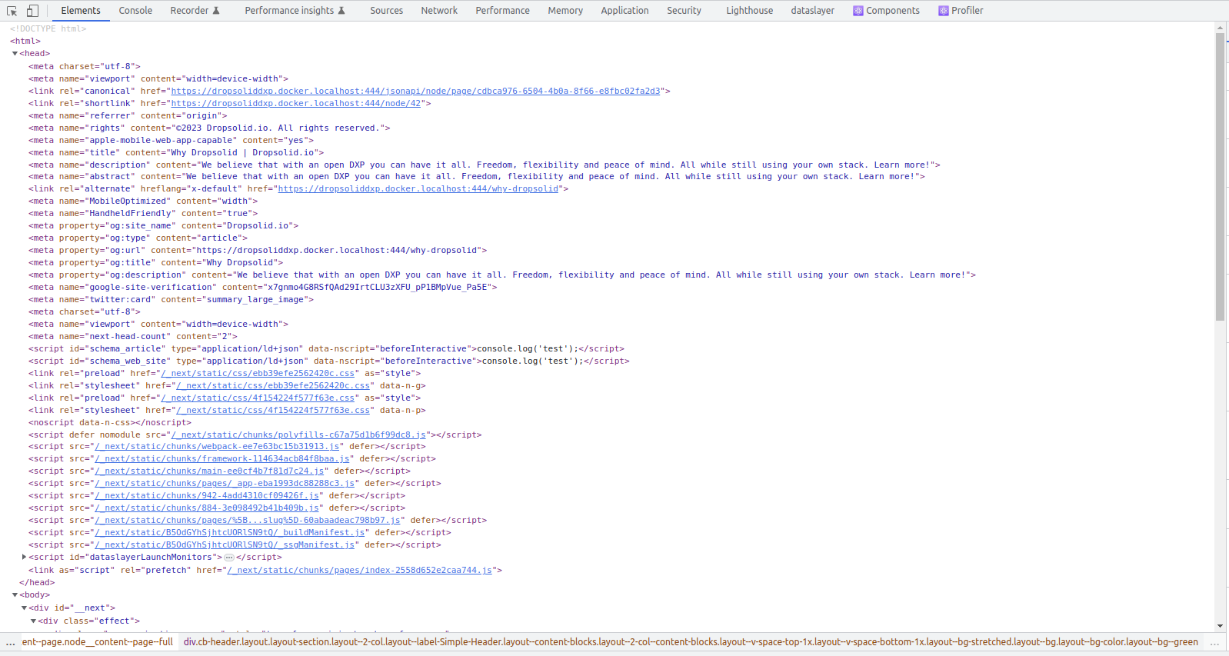Select the meta name title line
Image resolution: width=1229 pixels, height=656 pixels.
click(x=176, y=152)
